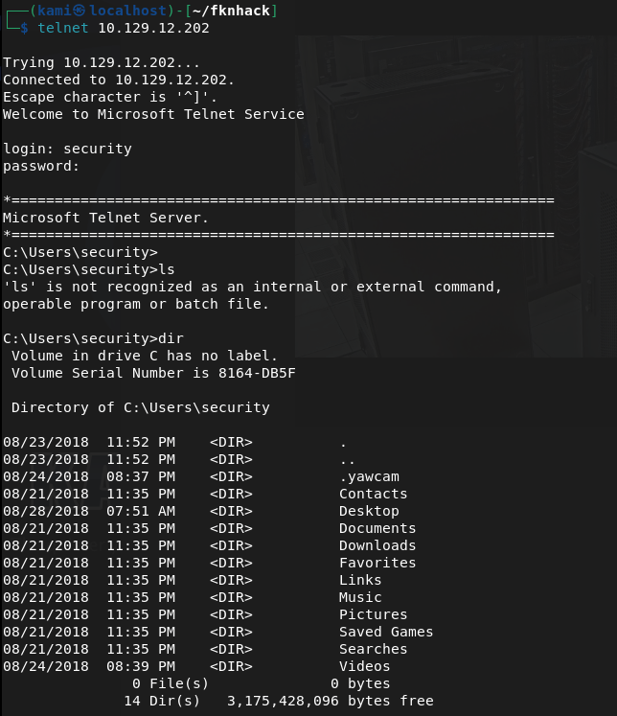Click the "login: security" line
This screenshot has height=716, width=617.
(x=67, y=149)
